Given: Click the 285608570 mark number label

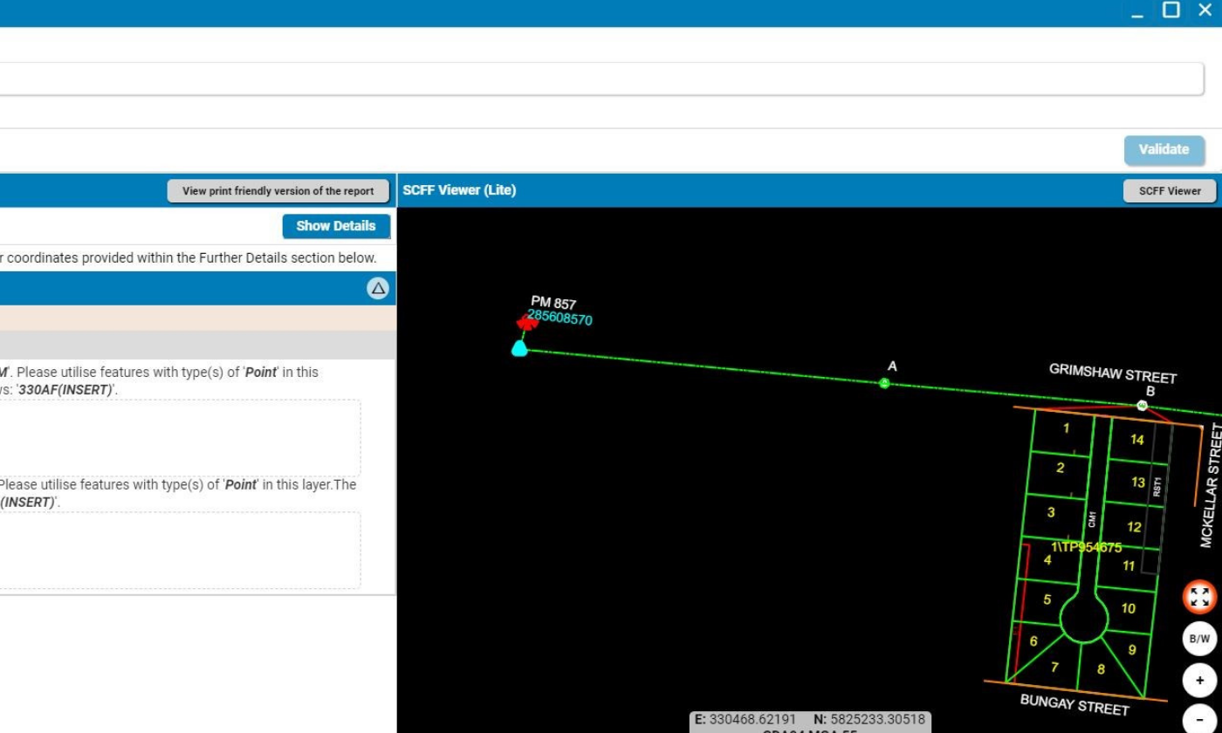Looking at the screenshot, I should pos(560,319).
